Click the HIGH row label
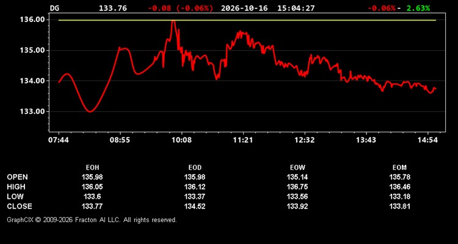This screenshot has width=458, height=244. pyautogui.click(x=16, y=187)
